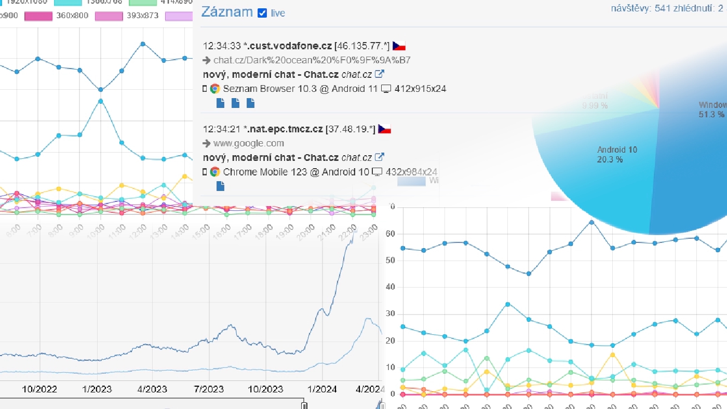
Task: Grab the range slider handle under 1/2024
Action: tap(305, 405)
